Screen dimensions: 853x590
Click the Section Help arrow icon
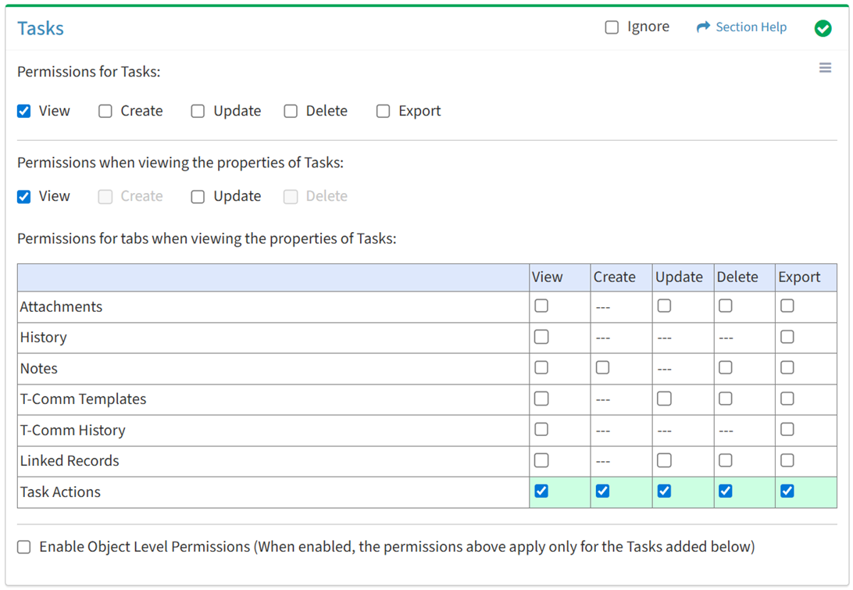click(703, 27)
